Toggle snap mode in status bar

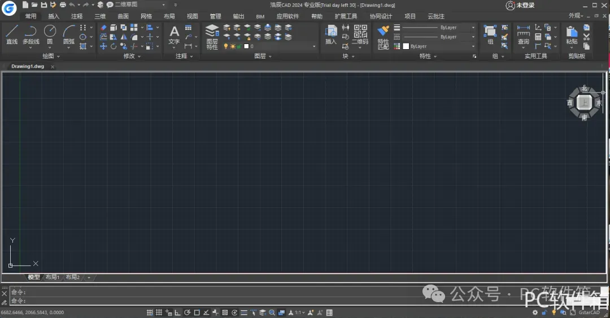pyautogui.click(x=150, y=312)
